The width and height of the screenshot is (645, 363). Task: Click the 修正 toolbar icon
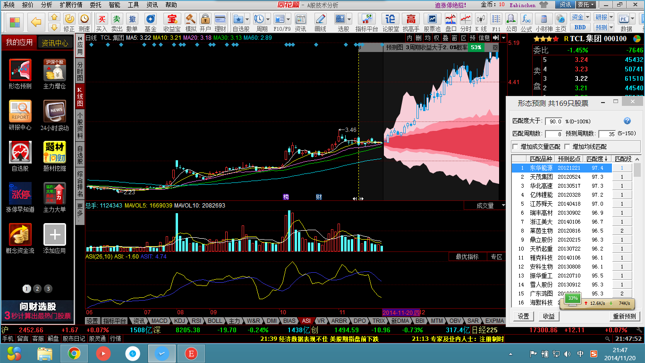(69, 22)
